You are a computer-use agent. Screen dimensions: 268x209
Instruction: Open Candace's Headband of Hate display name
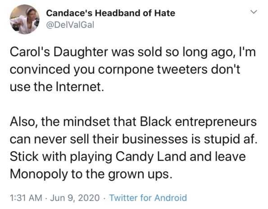111,13
